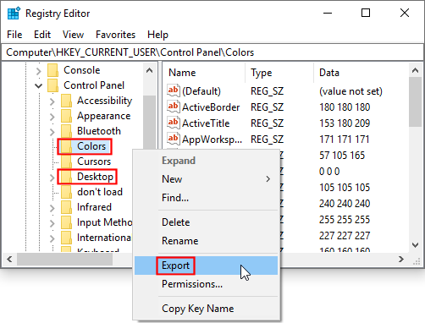This screenshot has height=323, width=425.
Task: Select the Desktop key label
Action: coord(95,177)
